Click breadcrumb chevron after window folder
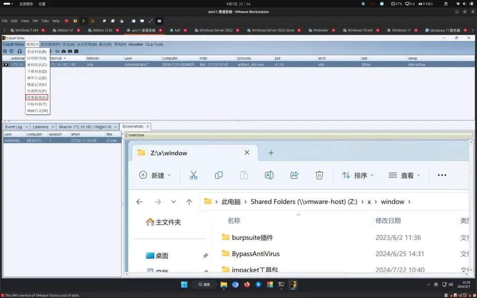 [409, 202]
